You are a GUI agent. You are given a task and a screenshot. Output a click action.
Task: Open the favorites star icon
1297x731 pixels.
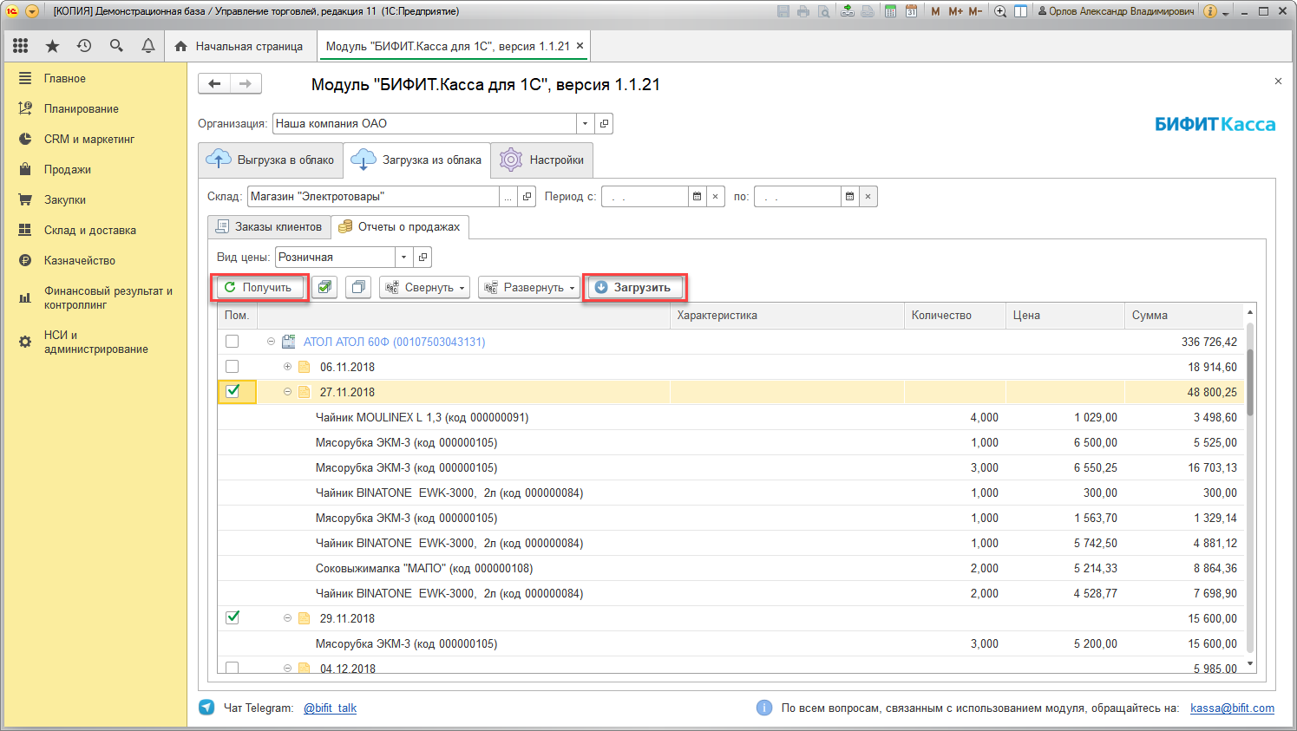click(x=52, y=46)
